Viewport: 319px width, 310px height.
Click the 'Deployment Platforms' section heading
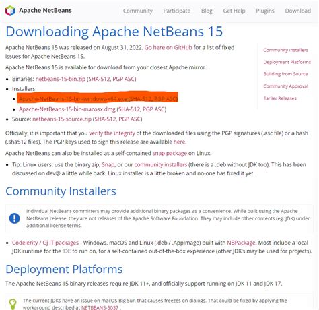pos(64,269)
